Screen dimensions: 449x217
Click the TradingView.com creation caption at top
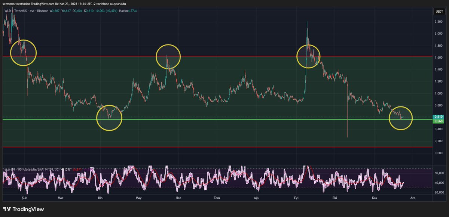pos(64,4)
